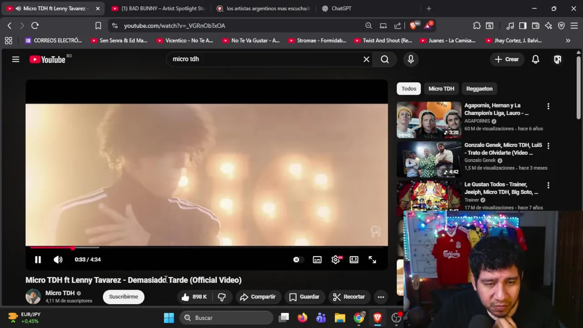Open Brave Shields lion icon
Viewport: 583px width, 328px height.
(413, 26)
